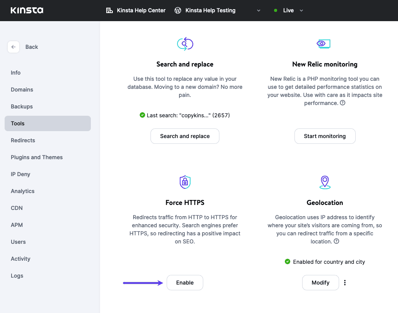398x313 pixels.
Task: Click the Back arrow button
Action: pyautogui.click(x=13, y=47)
